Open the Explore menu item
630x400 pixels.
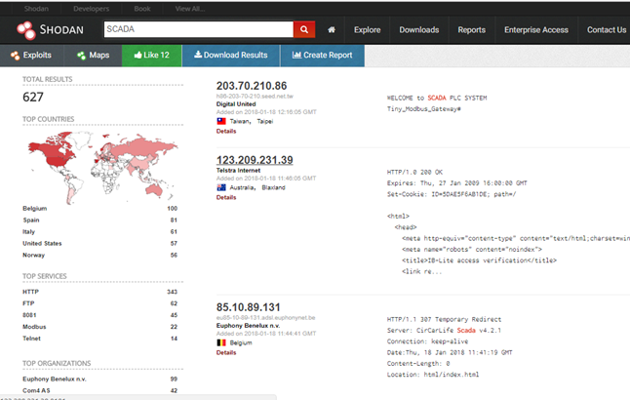pos(368,29)
